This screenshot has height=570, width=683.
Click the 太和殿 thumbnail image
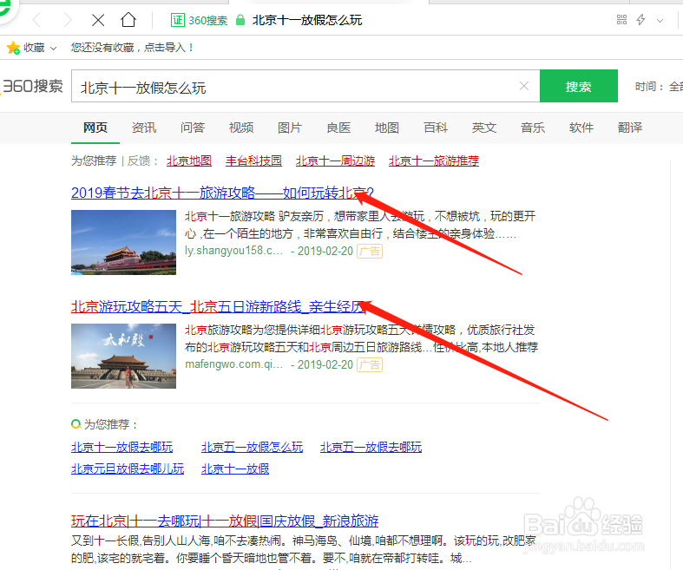[124, 356]
